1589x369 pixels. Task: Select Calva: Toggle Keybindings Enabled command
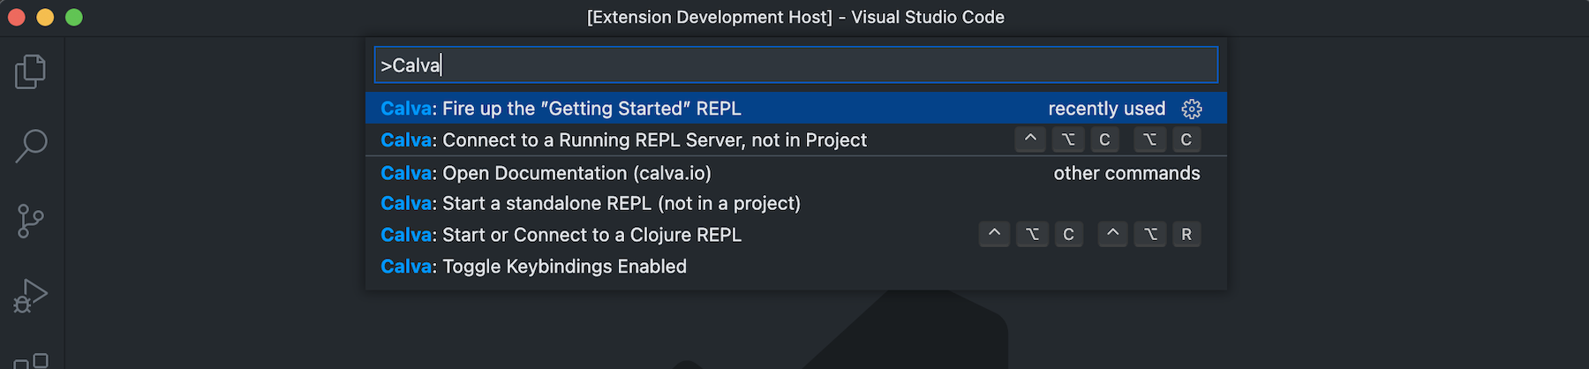tap(533, 267)
